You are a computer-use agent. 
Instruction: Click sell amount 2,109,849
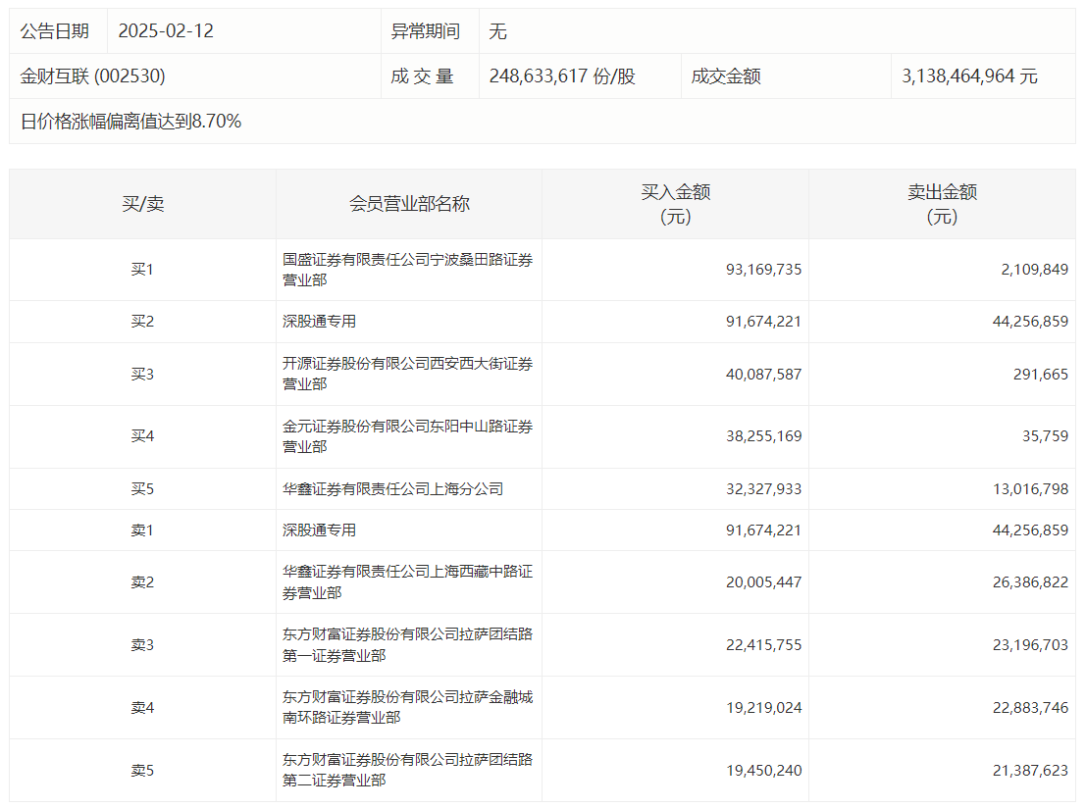tap(1034, 270)
